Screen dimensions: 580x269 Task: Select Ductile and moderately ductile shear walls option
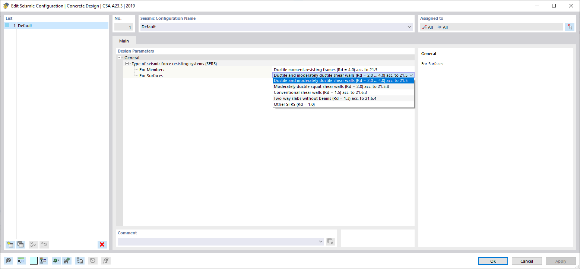343,80
